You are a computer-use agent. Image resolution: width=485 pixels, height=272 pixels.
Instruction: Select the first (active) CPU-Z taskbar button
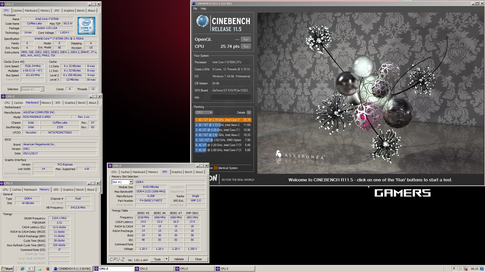click(114, 269)
